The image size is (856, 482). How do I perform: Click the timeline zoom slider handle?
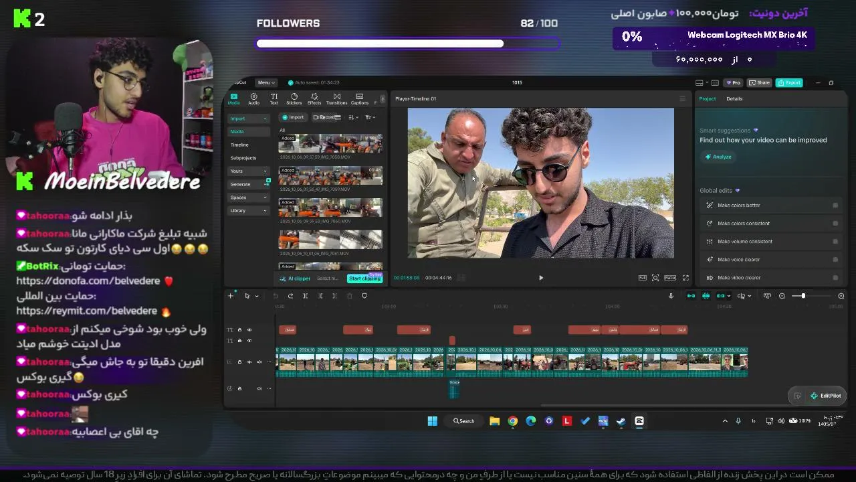pyautogui.click(x=803, y=296)
